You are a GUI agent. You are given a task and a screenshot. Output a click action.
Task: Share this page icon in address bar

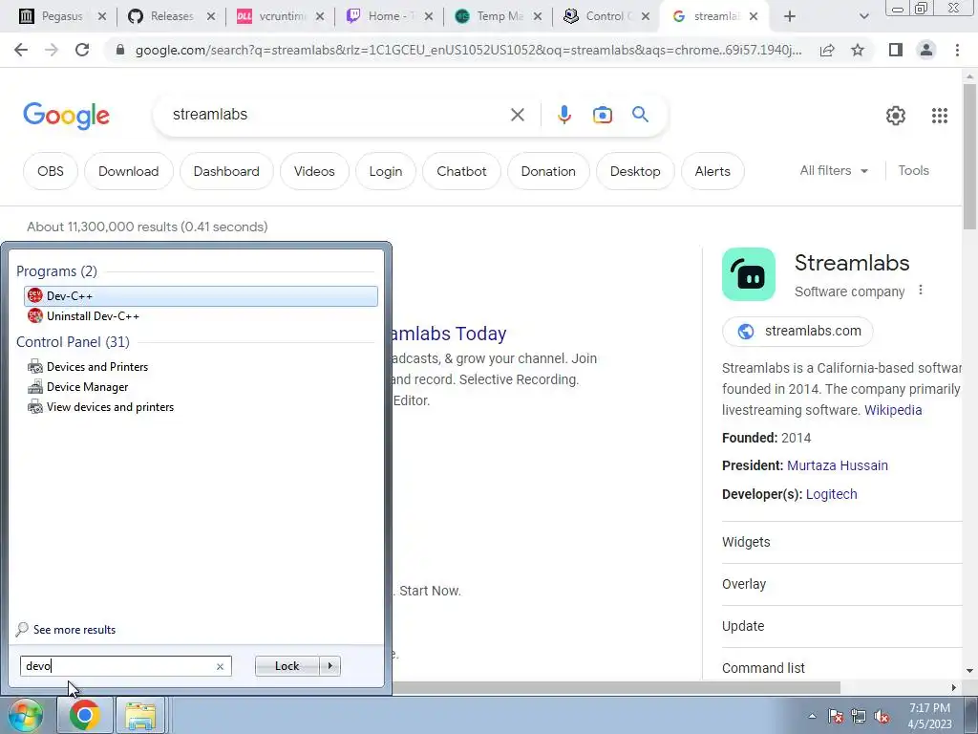827,50
